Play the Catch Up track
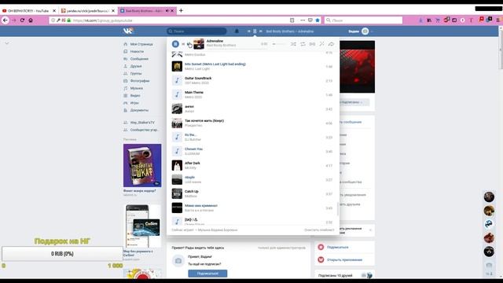 tap(253, 194)
